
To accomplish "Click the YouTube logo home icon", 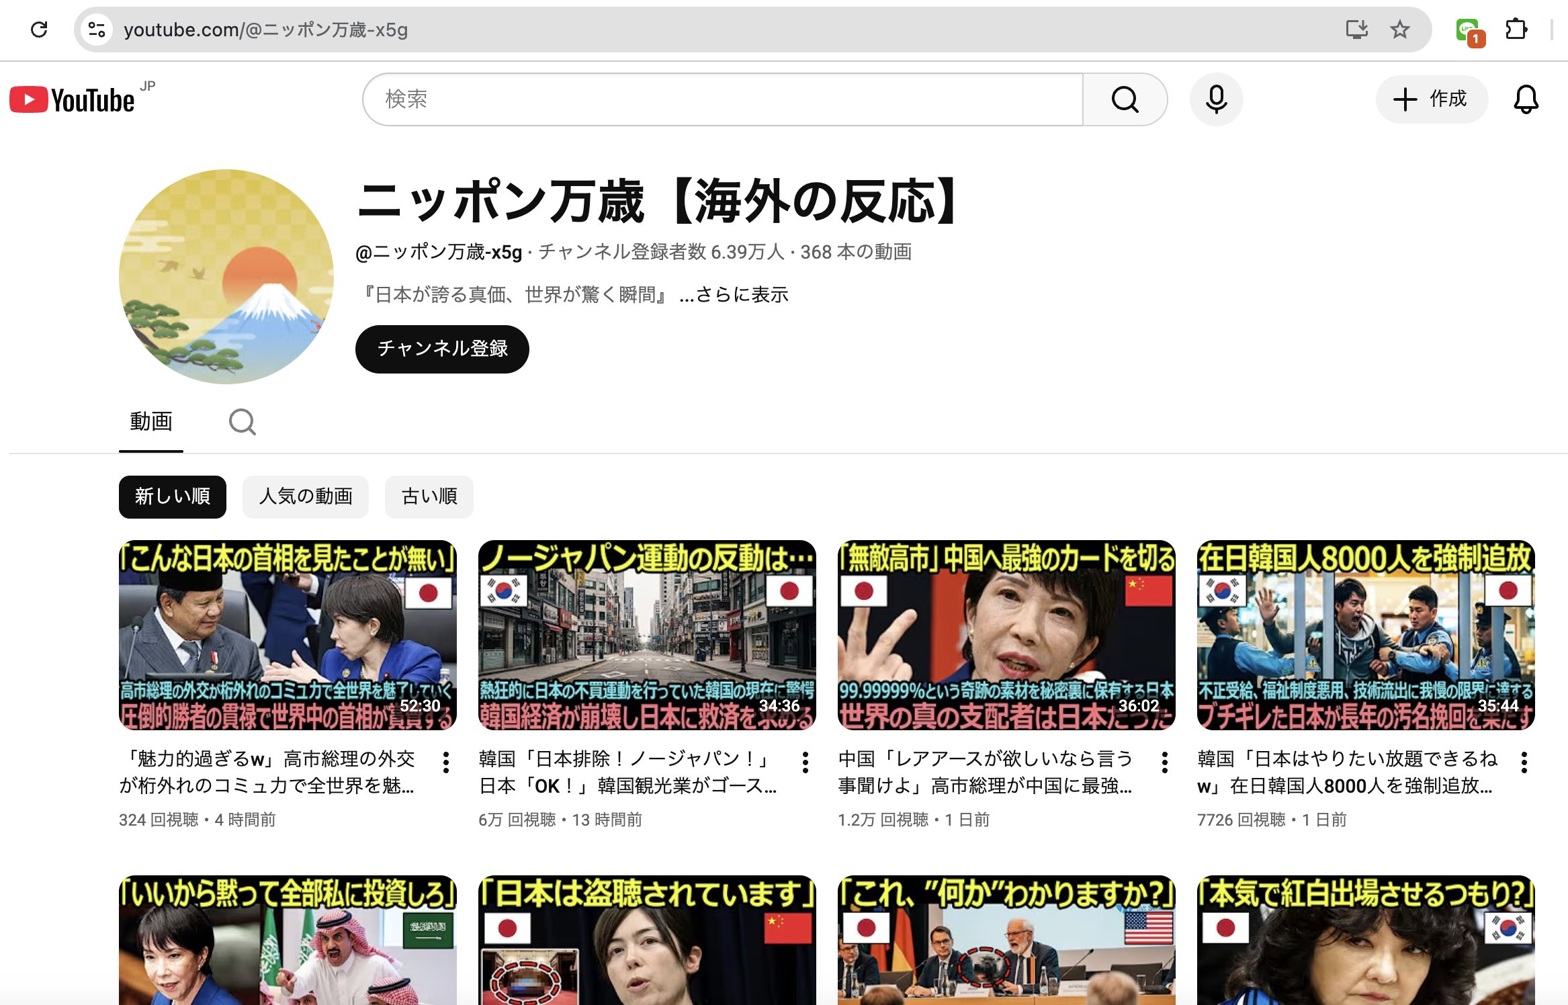I will pos(72,100).
